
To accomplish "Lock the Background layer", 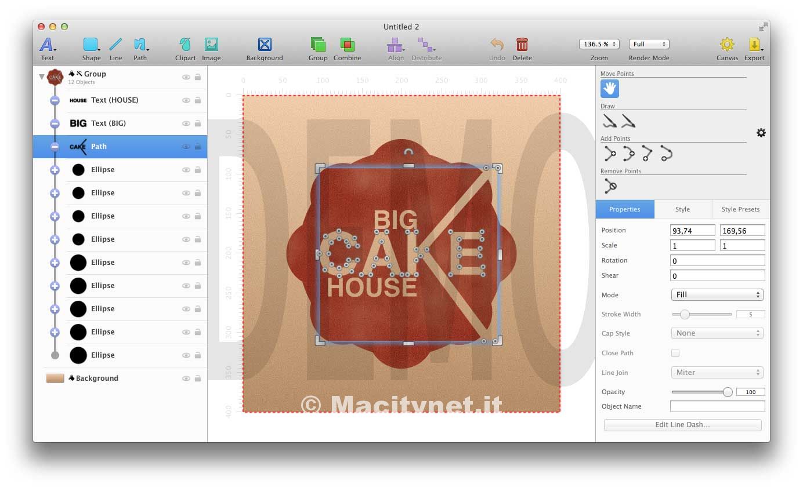I will click(x=198, y=378).
